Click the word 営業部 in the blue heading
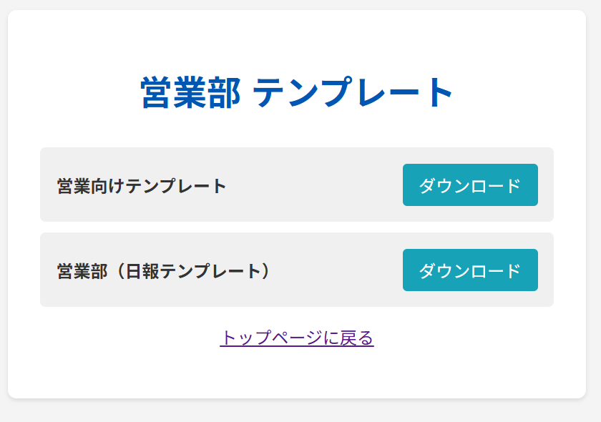This screenshot has height=422, width=601. [x=190, y=92]
